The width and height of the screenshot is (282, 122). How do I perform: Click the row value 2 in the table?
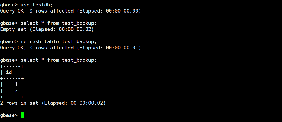pyautogui.click(x=16, y=91)
